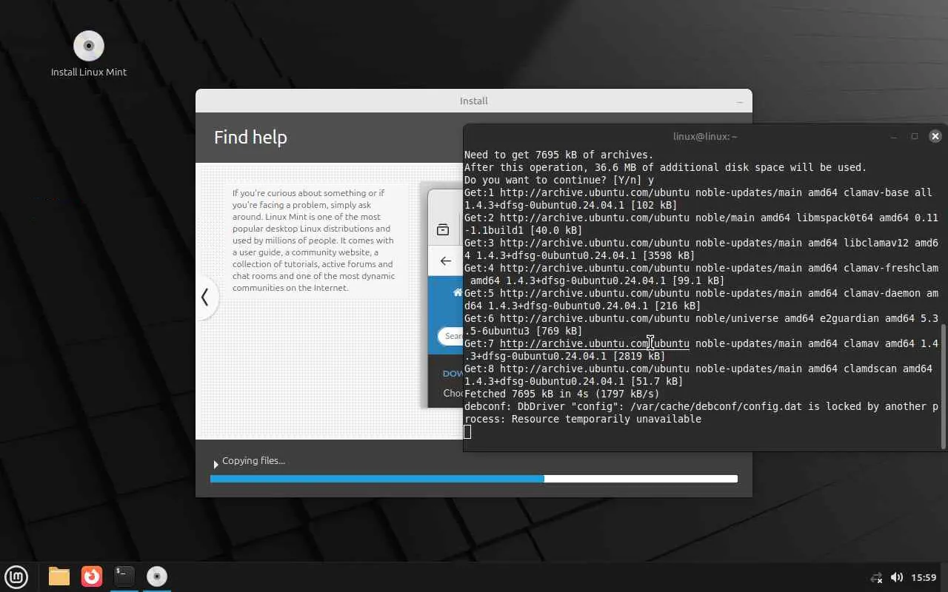
Task: Click the 'Do you want to continue?' line
Action: (559, 180)
